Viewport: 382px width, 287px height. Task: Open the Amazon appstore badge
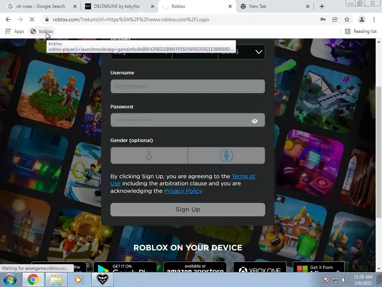[195, 267]
